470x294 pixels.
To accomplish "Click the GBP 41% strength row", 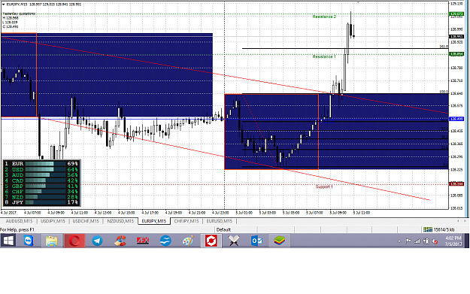I will 41,186.
